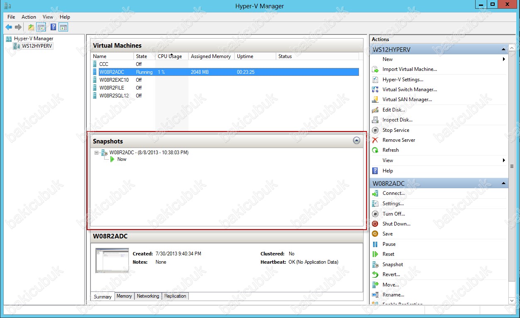
Task: Toggle the Show/Hide Console Tree icon
Action: [41, 27]
